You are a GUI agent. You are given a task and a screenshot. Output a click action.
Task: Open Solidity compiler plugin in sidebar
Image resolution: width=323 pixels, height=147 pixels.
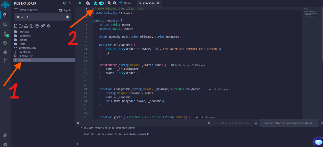(5, 34)
